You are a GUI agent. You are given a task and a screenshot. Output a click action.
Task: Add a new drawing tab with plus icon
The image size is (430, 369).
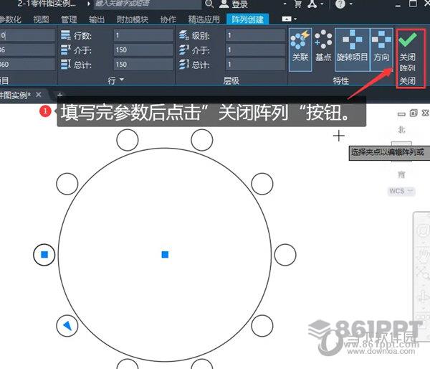coord(60,95)
